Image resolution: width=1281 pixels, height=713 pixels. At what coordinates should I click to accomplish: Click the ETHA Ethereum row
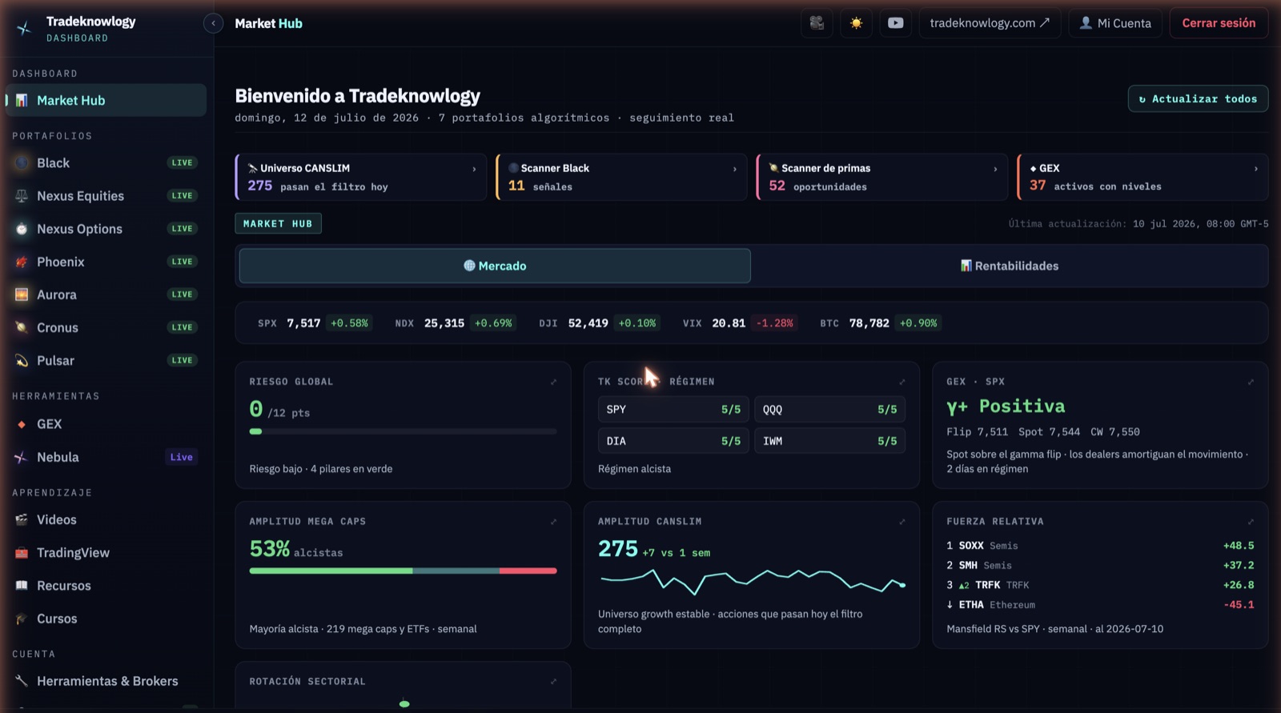point(1100,605)
